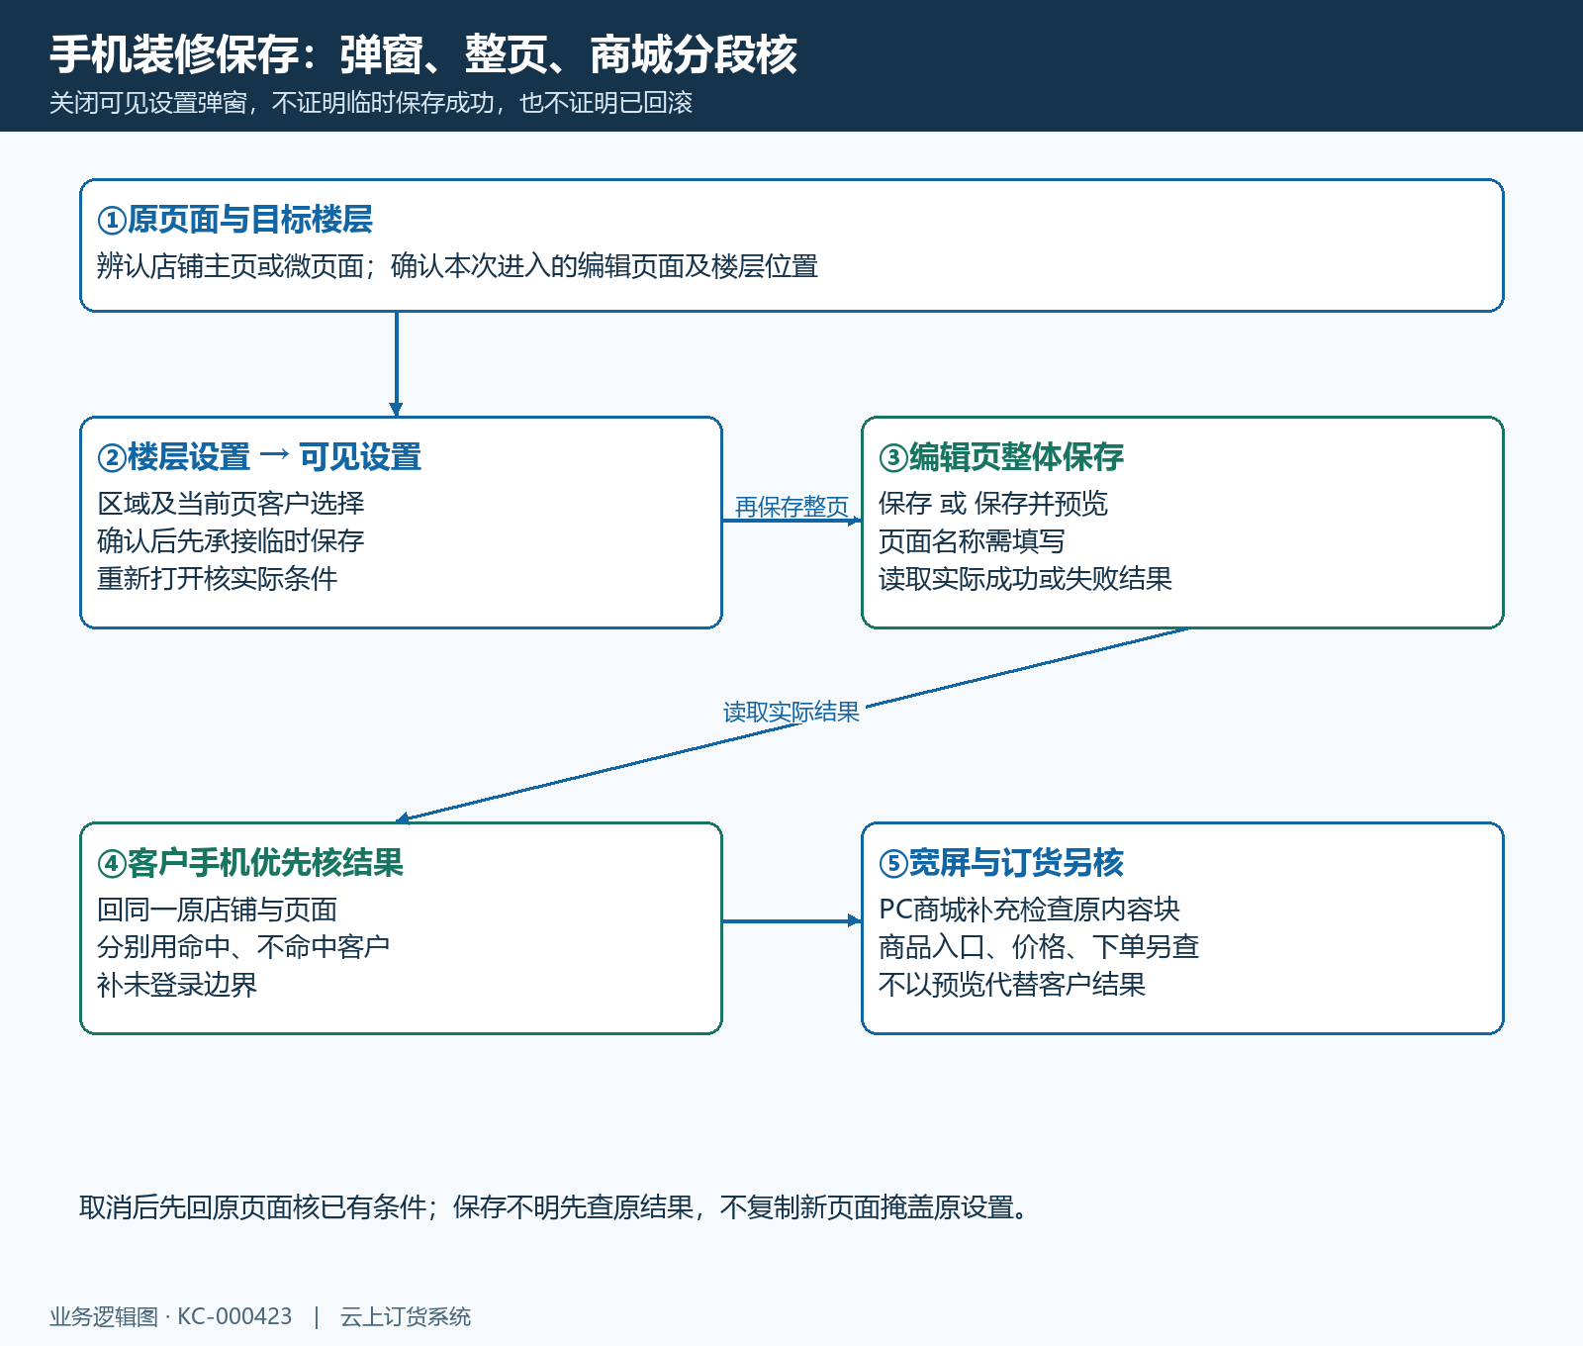Select heading ③编辑页整体保存
Viewport: 1583px width, 1346px height.
[1001, 457]
